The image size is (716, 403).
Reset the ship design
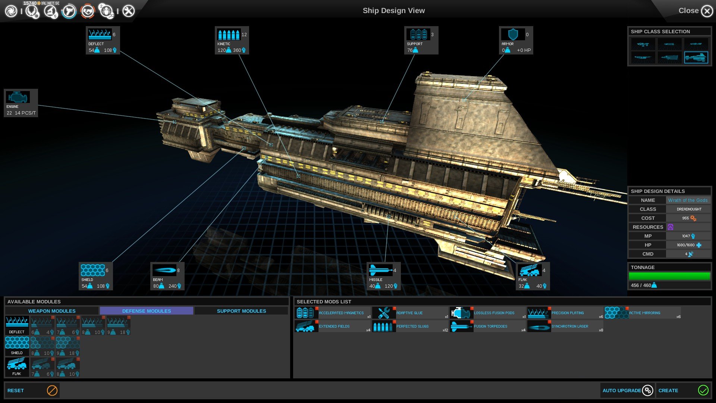coord(32,390)
